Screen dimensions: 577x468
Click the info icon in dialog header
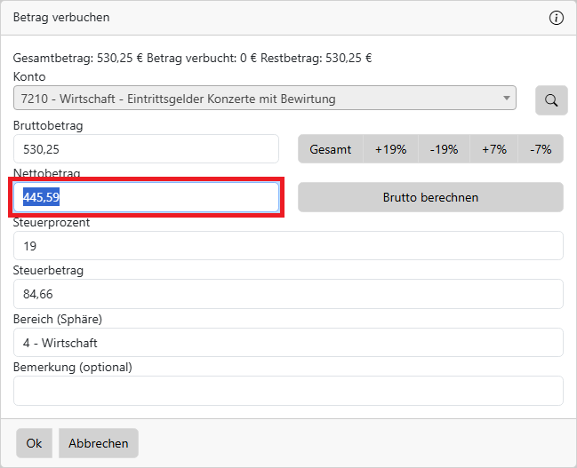tap(557, 18)
